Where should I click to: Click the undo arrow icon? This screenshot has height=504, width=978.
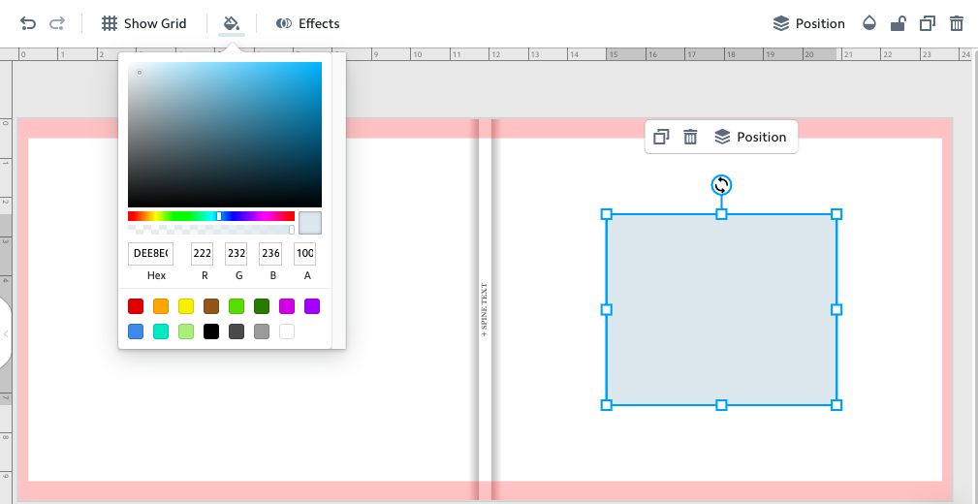(x=28, y=23)
